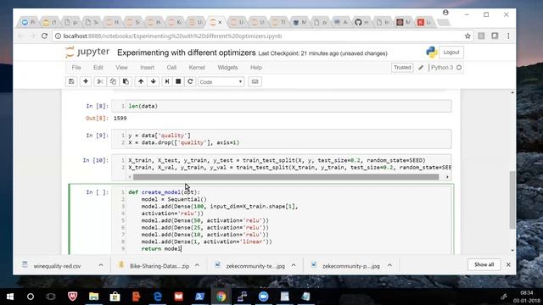The image size is (543, 305).
Task: Open Chrome three-dot menu
Action: pyautogui.click(x=508, y=36)
